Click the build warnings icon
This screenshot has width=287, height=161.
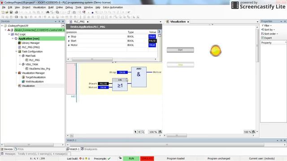pyautogui.click(x=86, y=158)
